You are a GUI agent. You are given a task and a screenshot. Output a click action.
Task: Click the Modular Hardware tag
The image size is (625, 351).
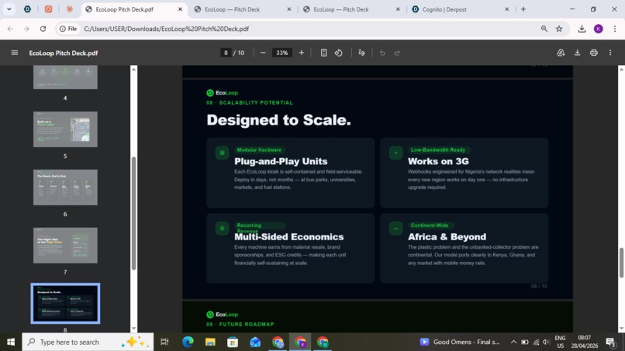pyautogui.click(x=259, y=150)
